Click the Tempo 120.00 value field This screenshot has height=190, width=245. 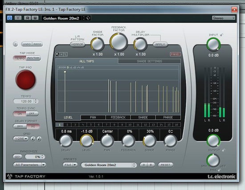[24, 101]
